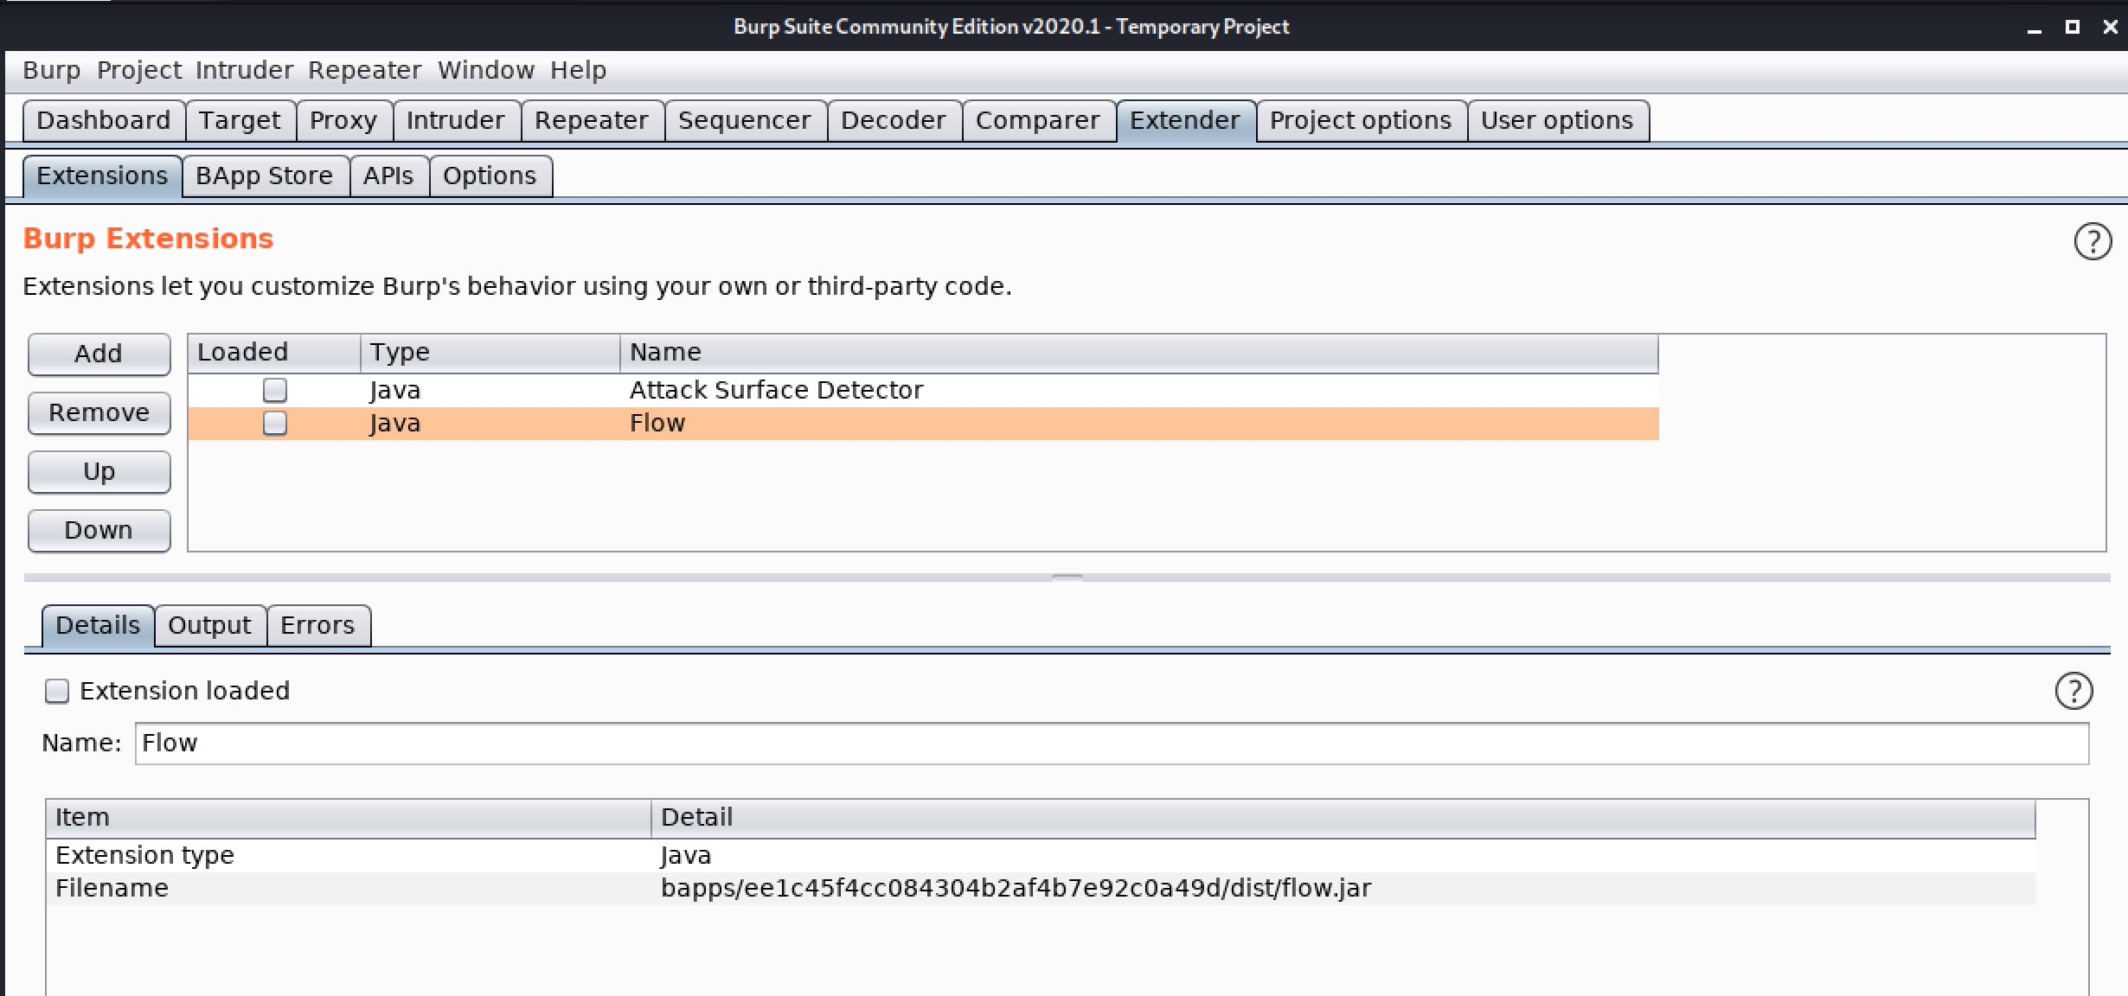Open the Window menu
Viewport: 2128px width, 996px height.
click(486, 70)
